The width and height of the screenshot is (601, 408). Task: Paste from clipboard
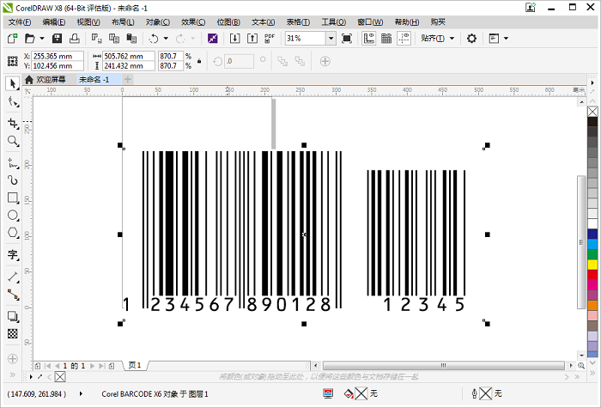[131, 39]
